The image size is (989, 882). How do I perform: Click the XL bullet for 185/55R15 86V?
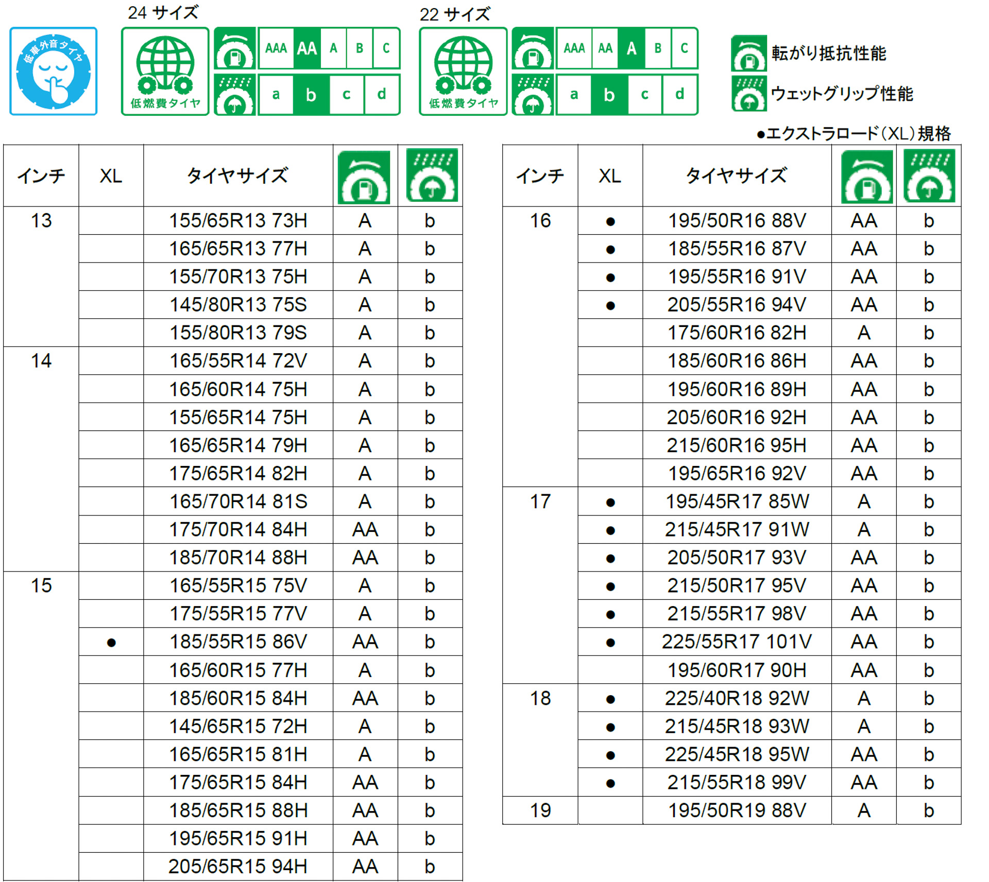(x=111, y=643)
